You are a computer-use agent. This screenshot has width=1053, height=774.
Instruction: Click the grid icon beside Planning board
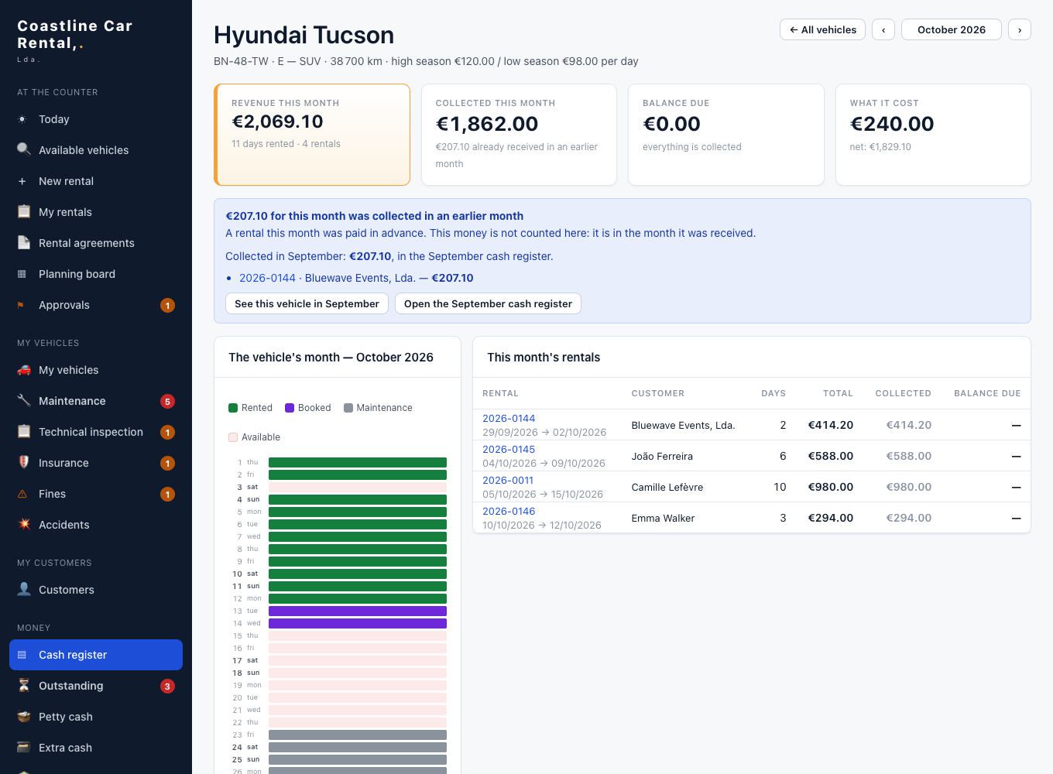click(x=22, y=274)
